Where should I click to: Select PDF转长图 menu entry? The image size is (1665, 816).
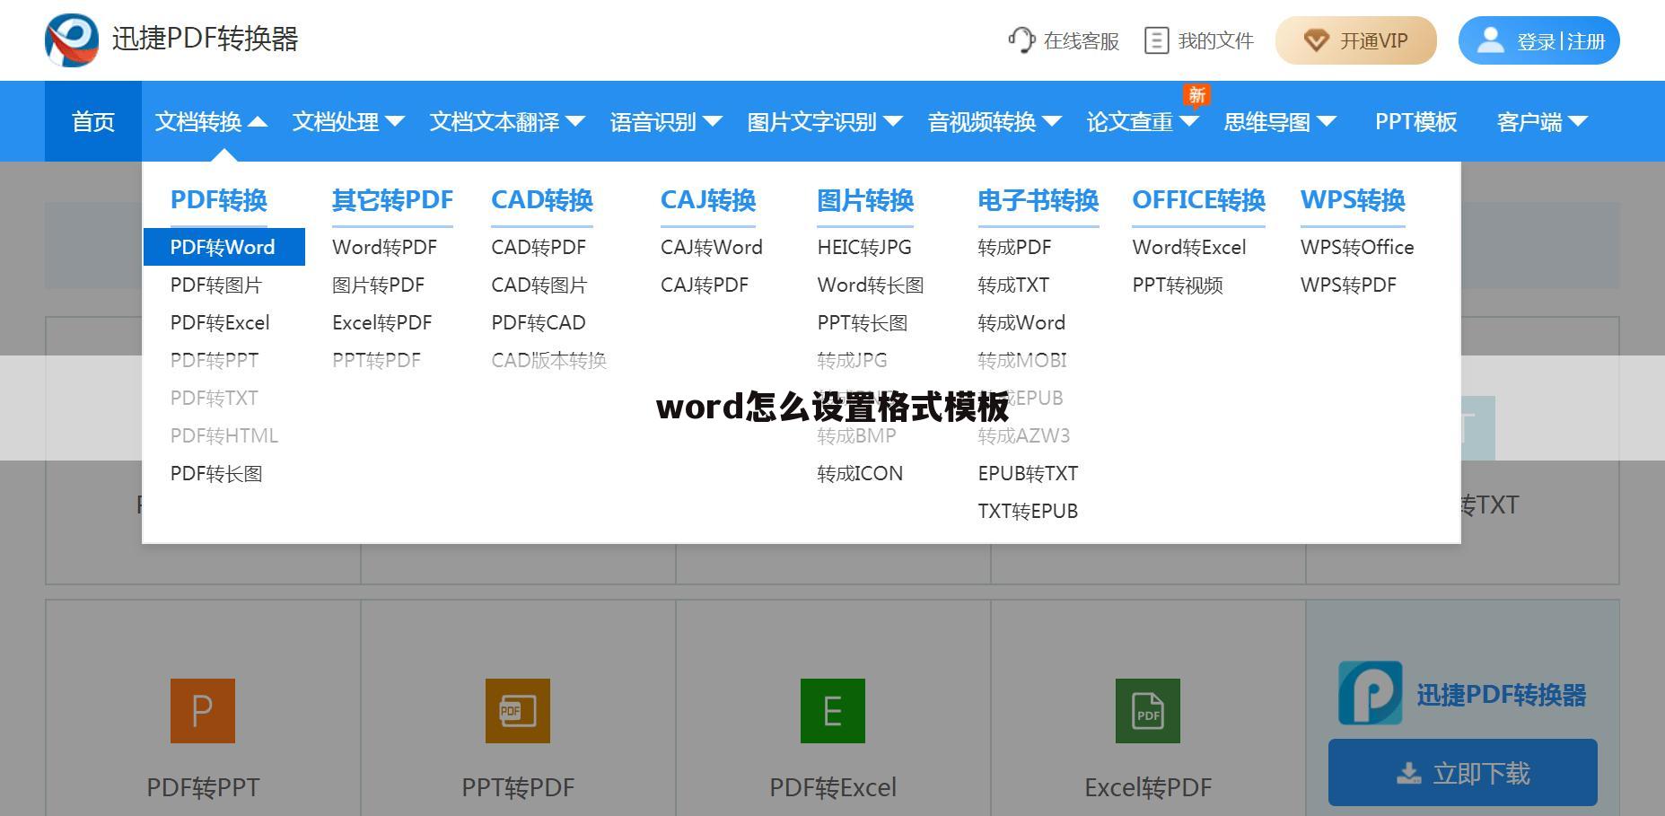coord(216,473)
